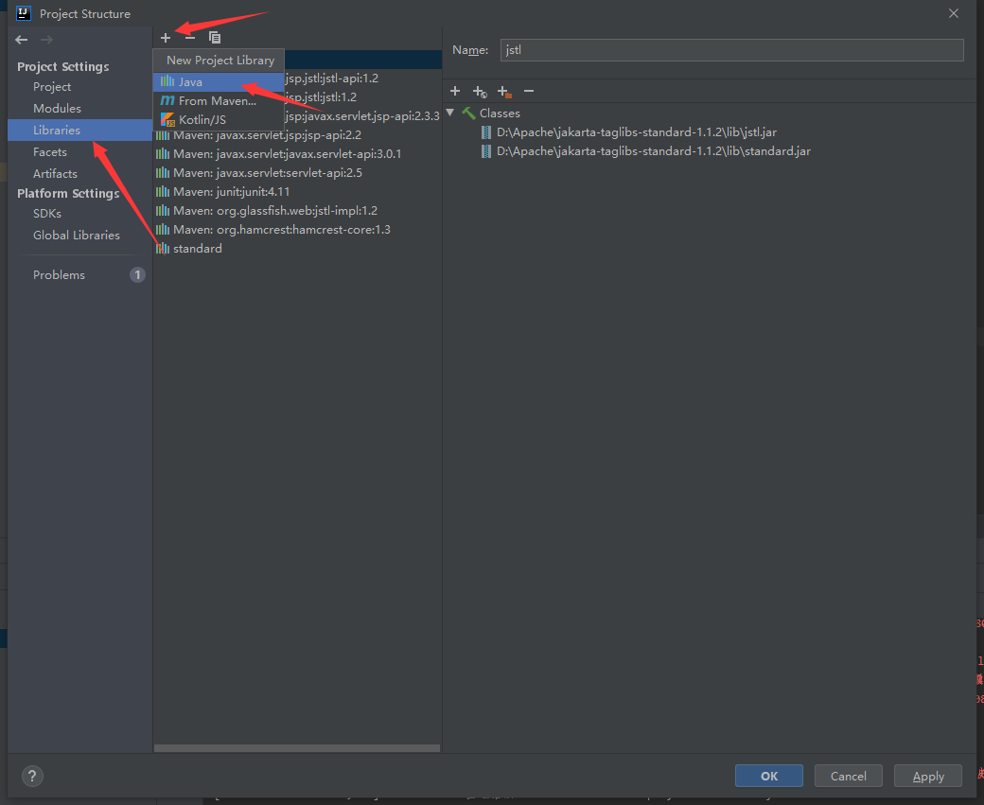
Task: Add classes root with plus icon above Classes
Action: [455, 92]
